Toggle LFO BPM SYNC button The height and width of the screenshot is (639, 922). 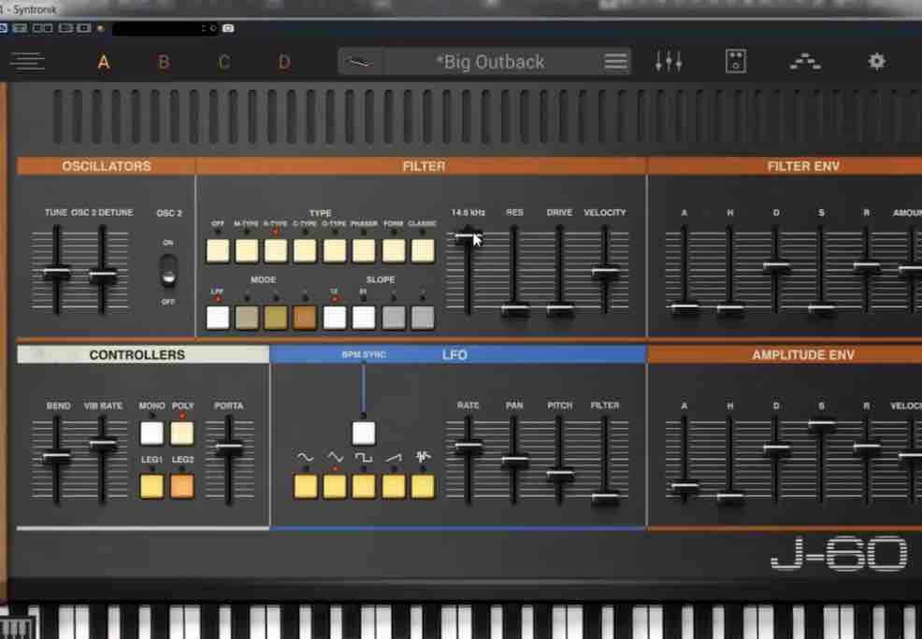(364, 433)
